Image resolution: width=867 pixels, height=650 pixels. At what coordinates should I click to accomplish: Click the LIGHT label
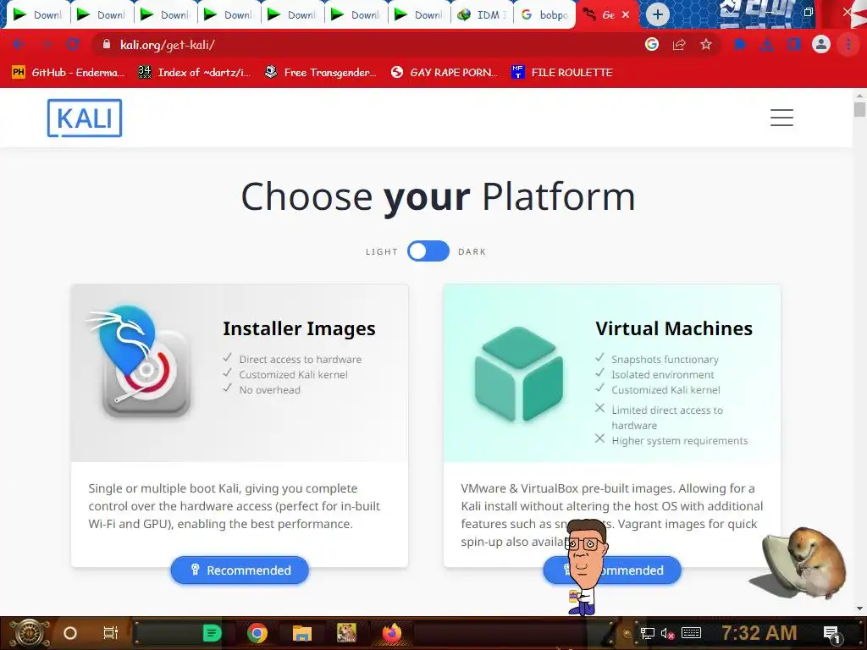382,251
